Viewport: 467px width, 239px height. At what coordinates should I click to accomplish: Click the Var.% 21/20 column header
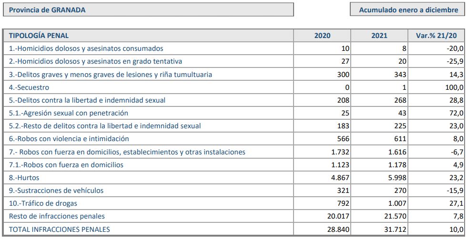click(437, 36)
